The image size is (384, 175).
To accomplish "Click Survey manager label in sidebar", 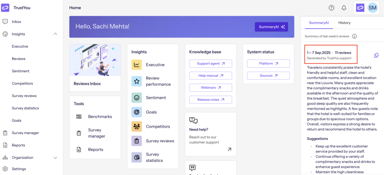I will (25, 133).
